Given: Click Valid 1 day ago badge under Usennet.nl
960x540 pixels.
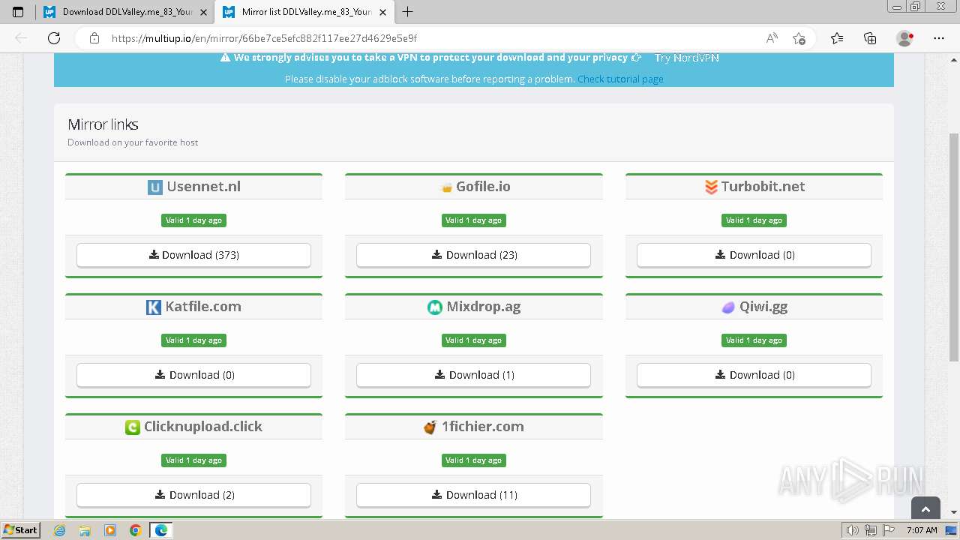Looking at the screenshot, I should point(193,220).
